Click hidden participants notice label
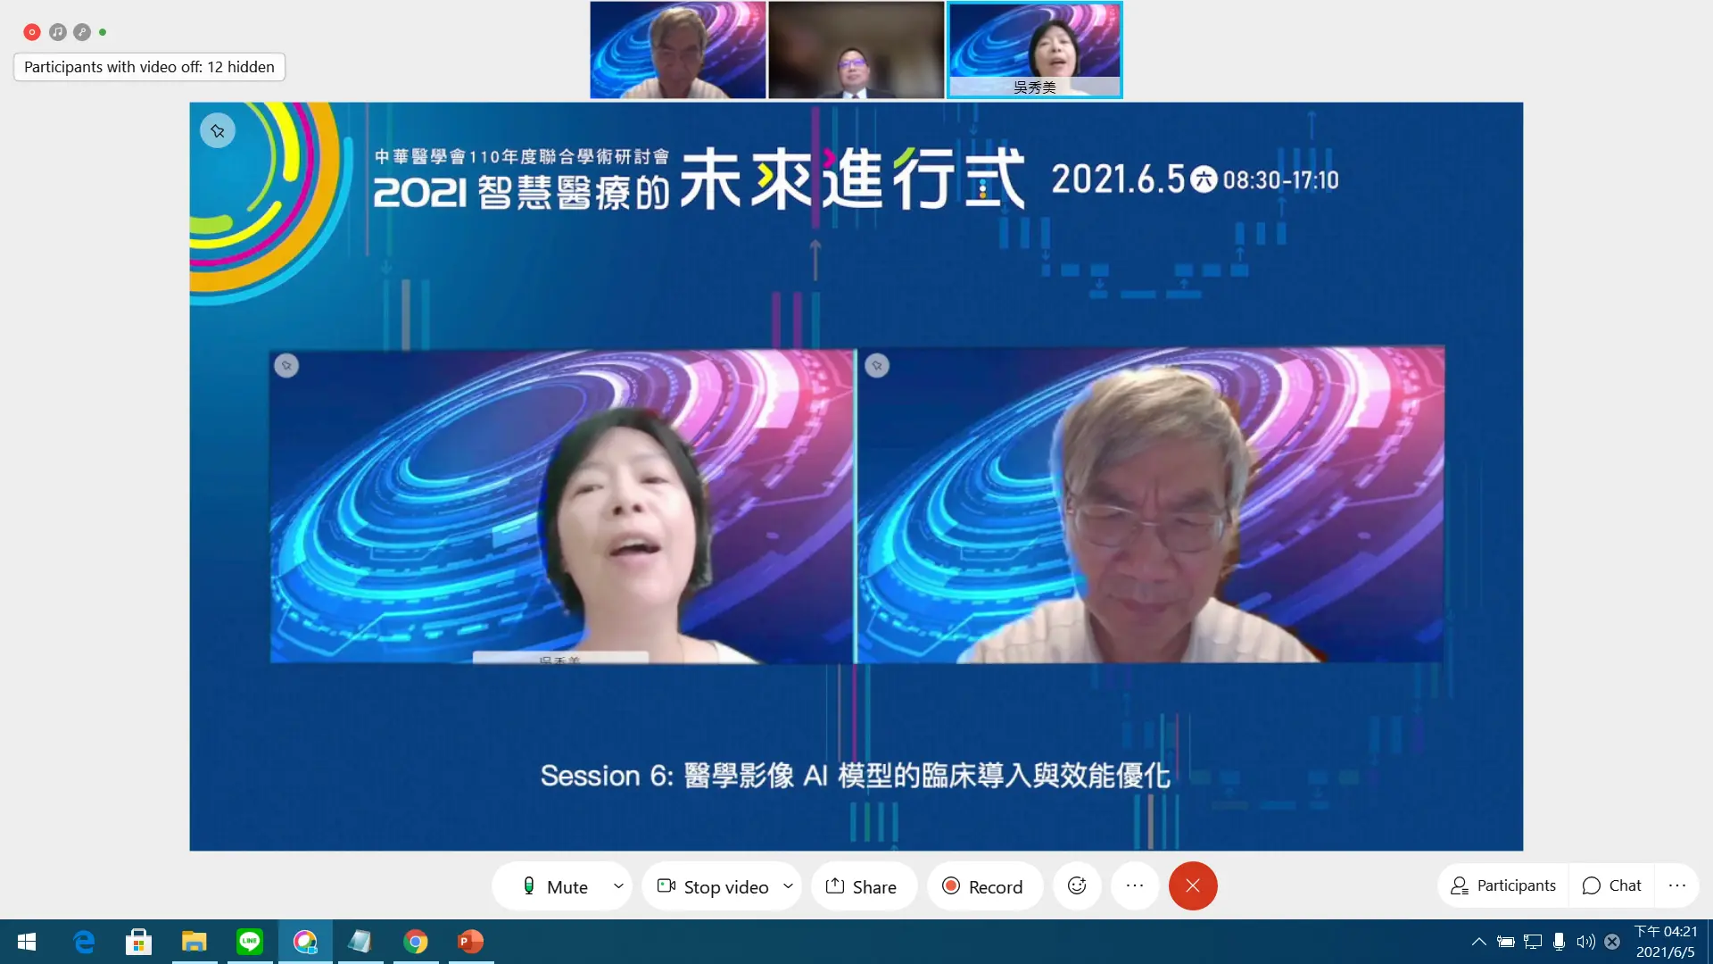 149,67
